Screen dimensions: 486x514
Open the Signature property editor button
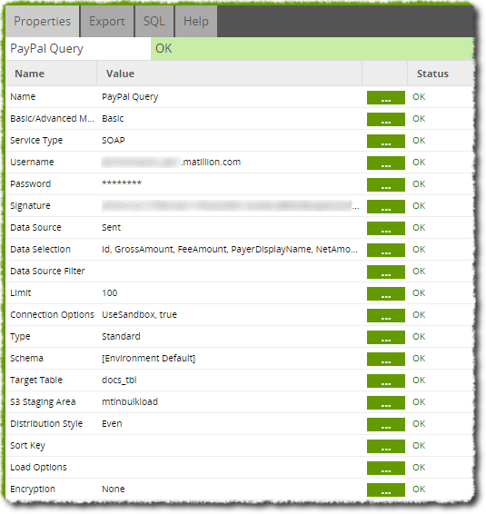click(x=386, y=206)
